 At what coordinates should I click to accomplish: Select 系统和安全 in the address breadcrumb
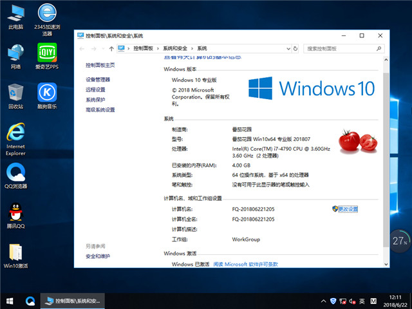(x=175, y=48)
